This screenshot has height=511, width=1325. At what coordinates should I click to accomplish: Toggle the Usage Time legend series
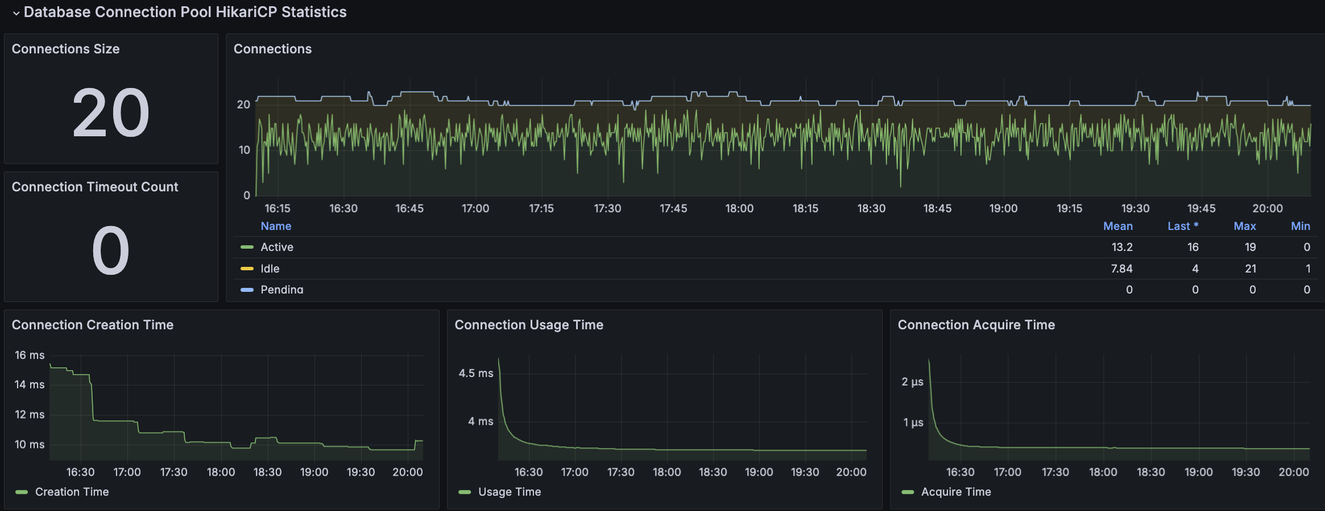510,492
